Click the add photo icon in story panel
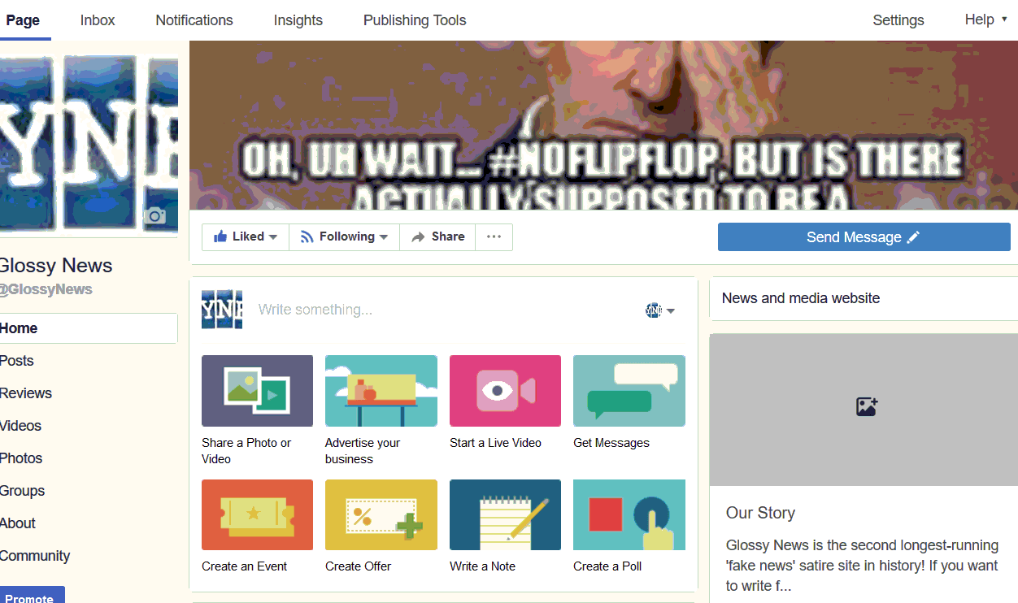 point(867,406)
